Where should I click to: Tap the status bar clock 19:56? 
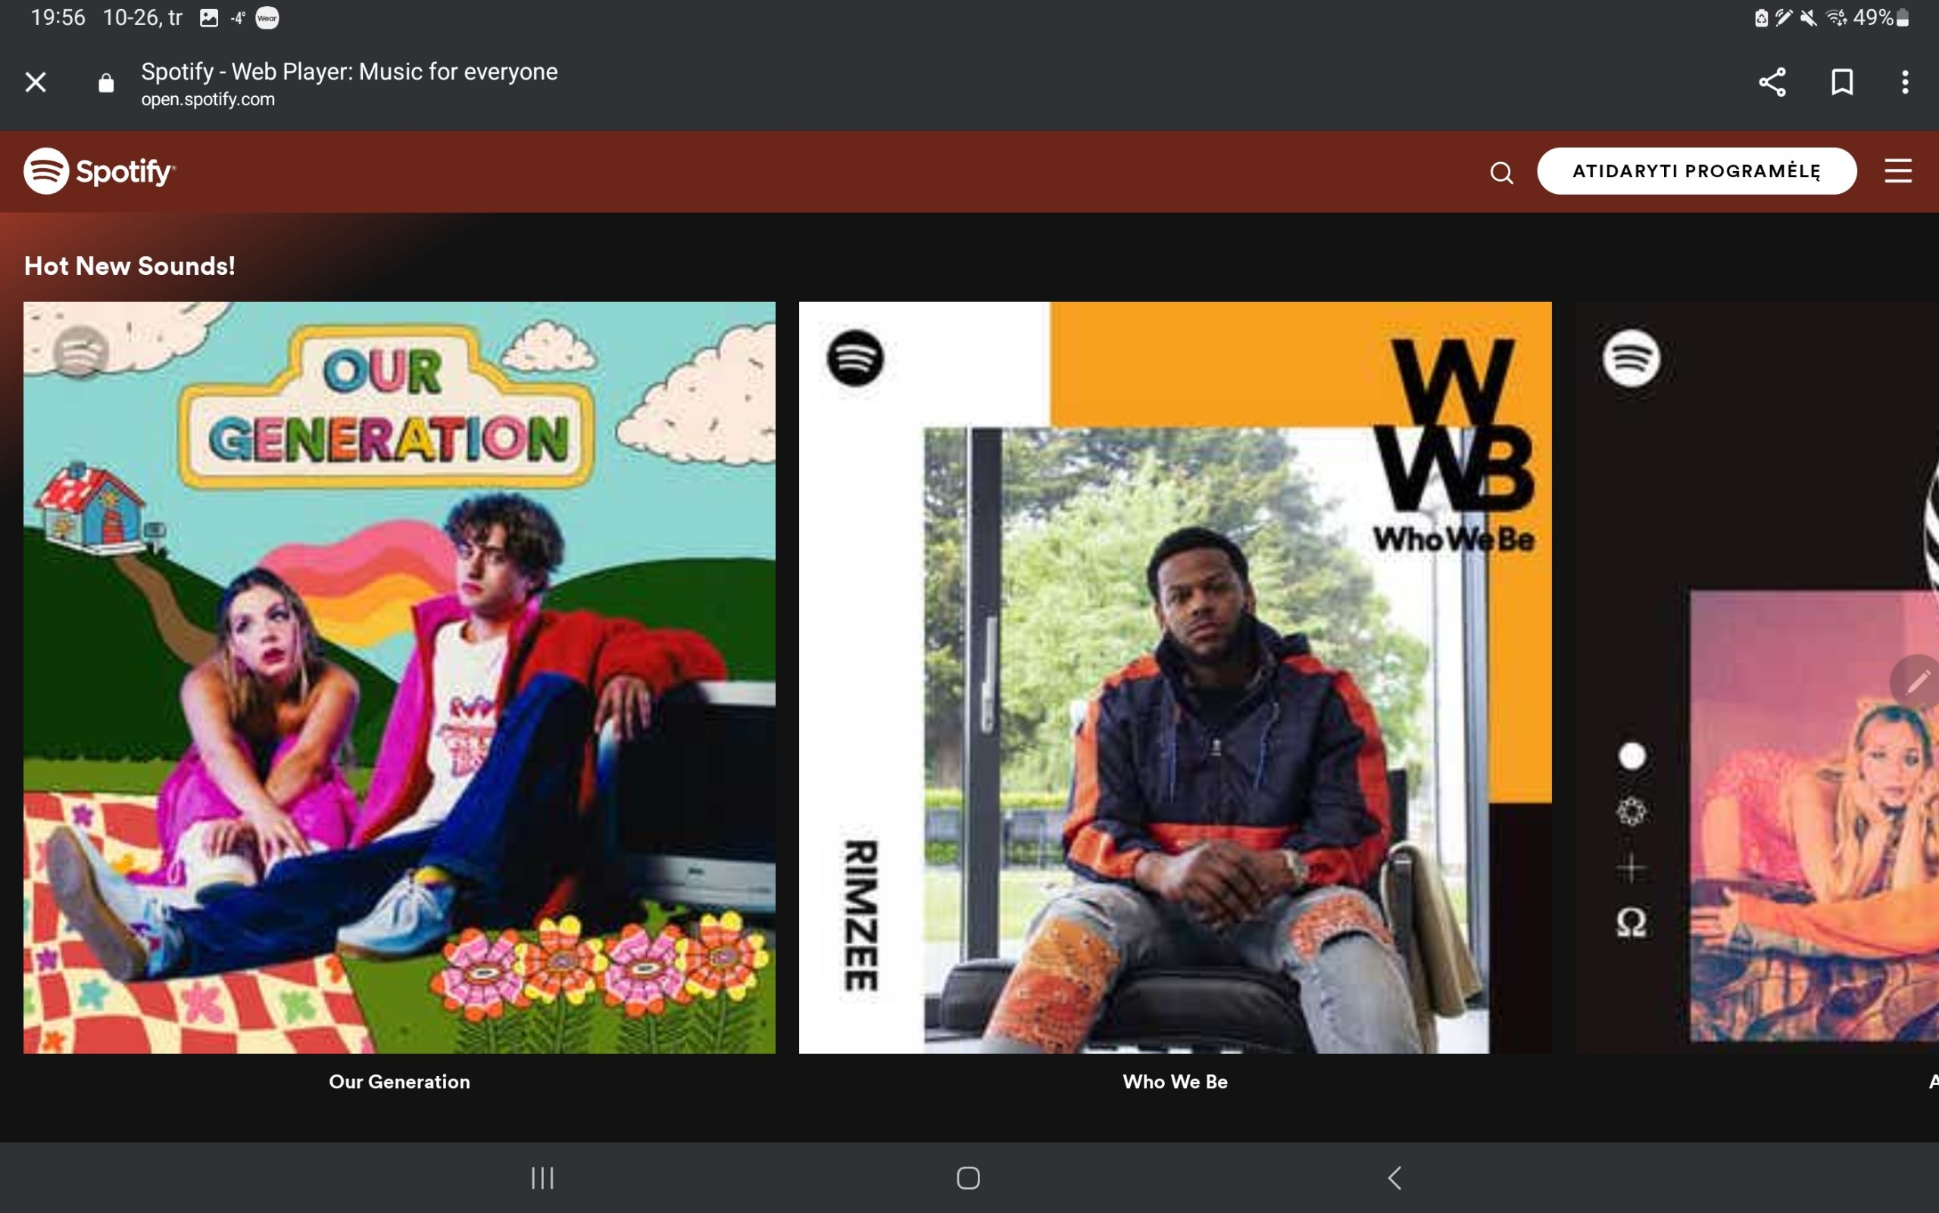click(58, 17)
